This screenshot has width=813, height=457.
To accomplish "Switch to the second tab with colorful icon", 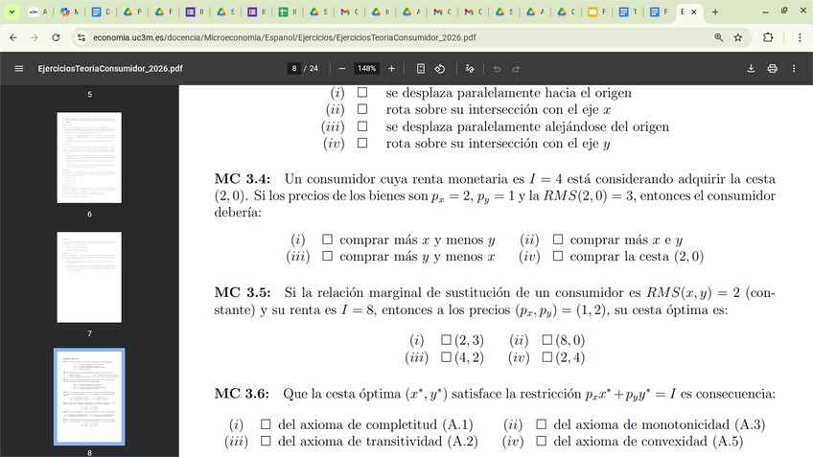I will click(69, 11).
